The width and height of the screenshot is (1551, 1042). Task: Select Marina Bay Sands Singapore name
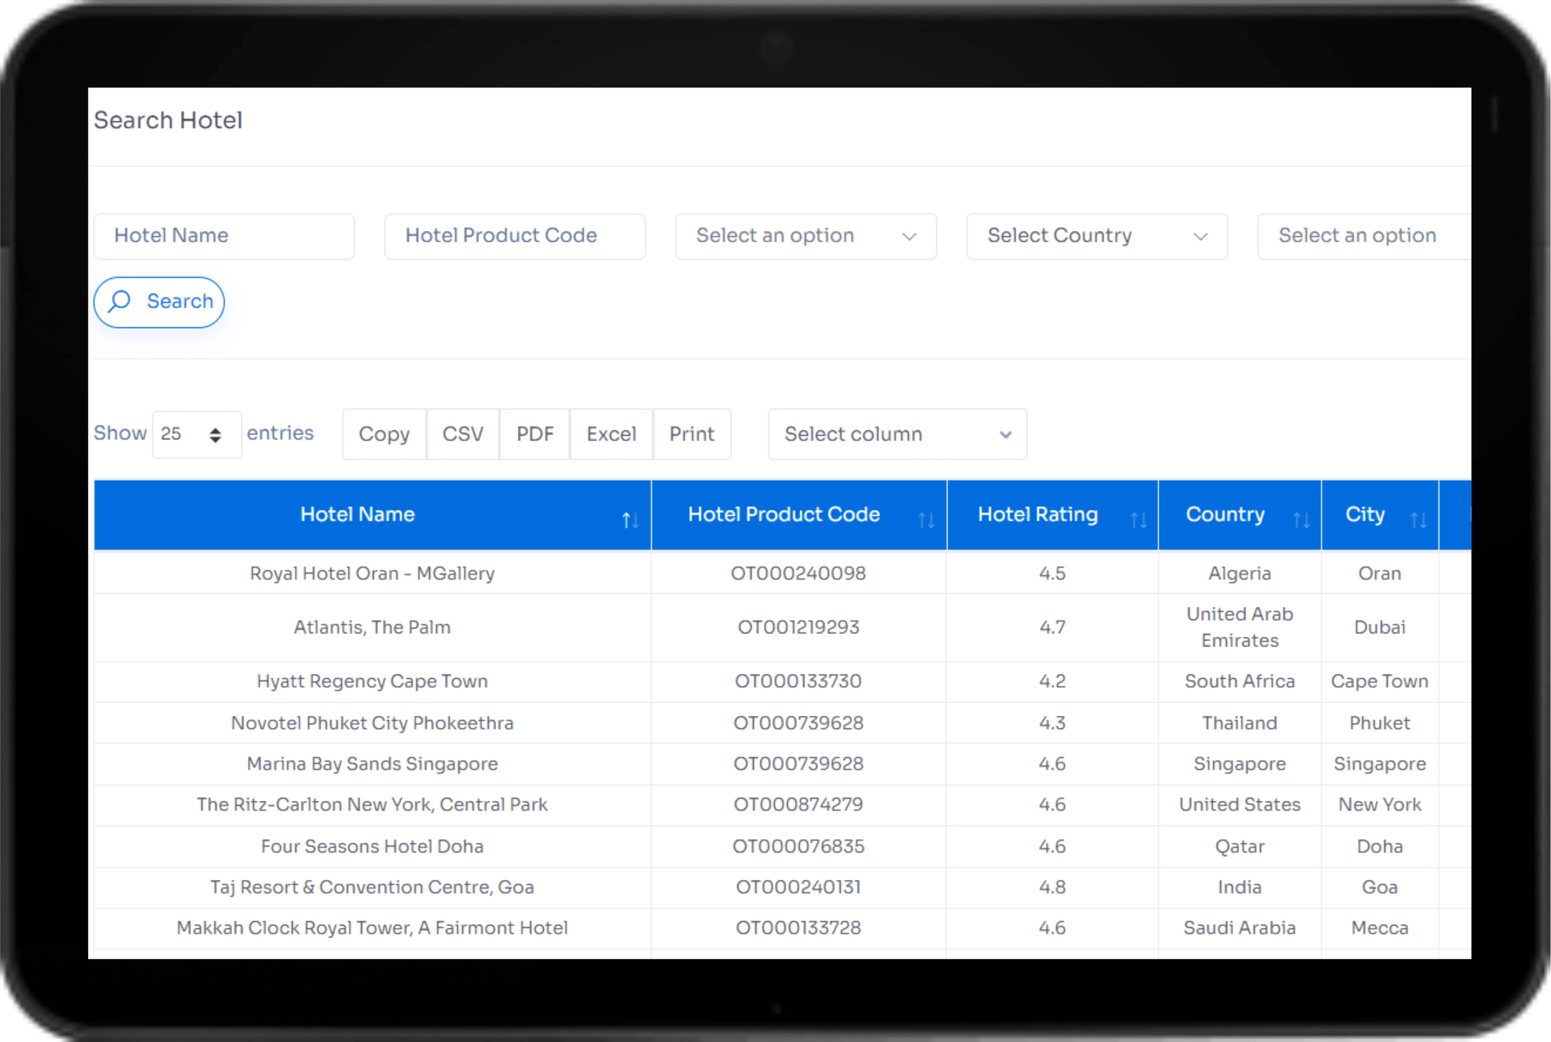(x=372, y=764)
